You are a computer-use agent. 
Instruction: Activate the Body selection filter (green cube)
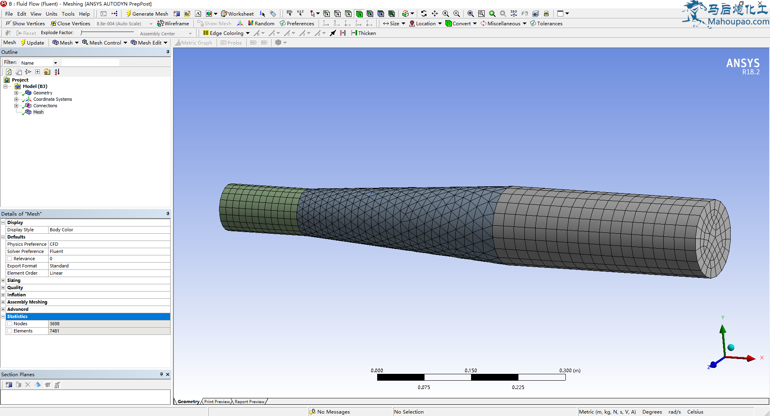(359, 14)
